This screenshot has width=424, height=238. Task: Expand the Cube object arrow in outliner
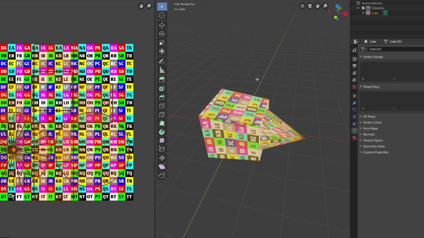click(x=363, y=13)
